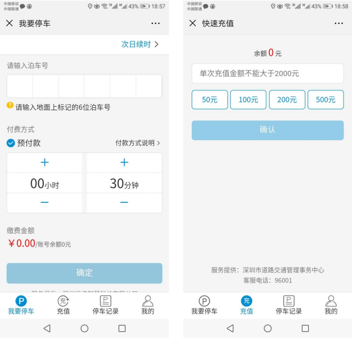Tap Android back button on the left screen

(47, 328)
